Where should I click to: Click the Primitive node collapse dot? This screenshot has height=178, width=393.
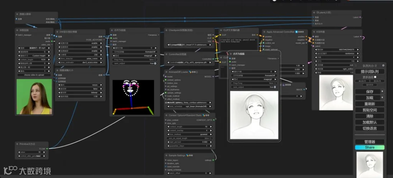pos(18,144)
